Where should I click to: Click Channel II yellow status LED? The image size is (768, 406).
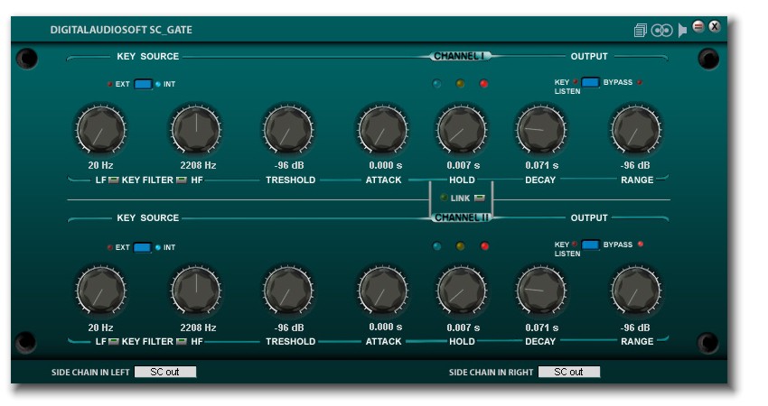[x=460, y=246]
